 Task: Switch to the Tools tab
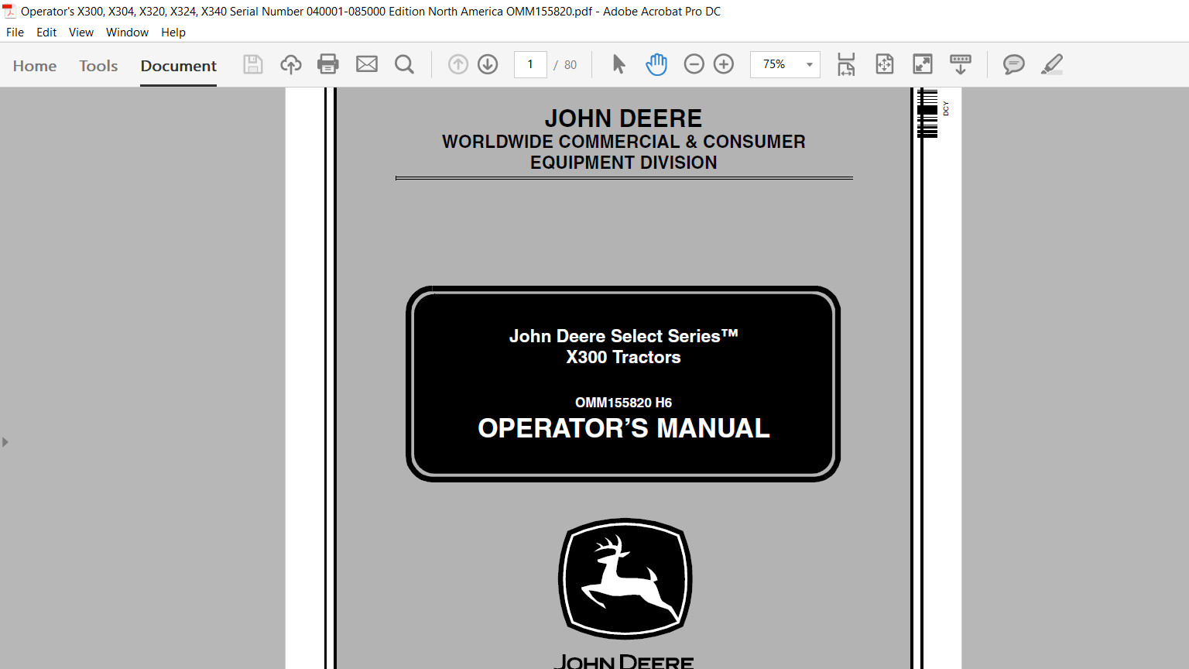98,66
